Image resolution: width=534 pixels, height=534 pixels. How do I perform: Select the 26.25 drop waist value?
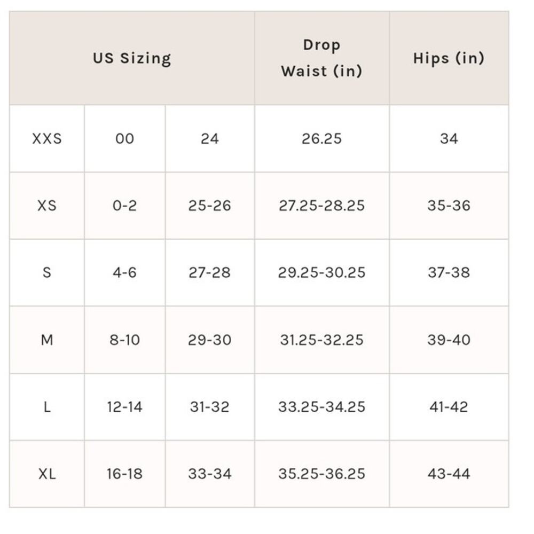pos(322,139)
